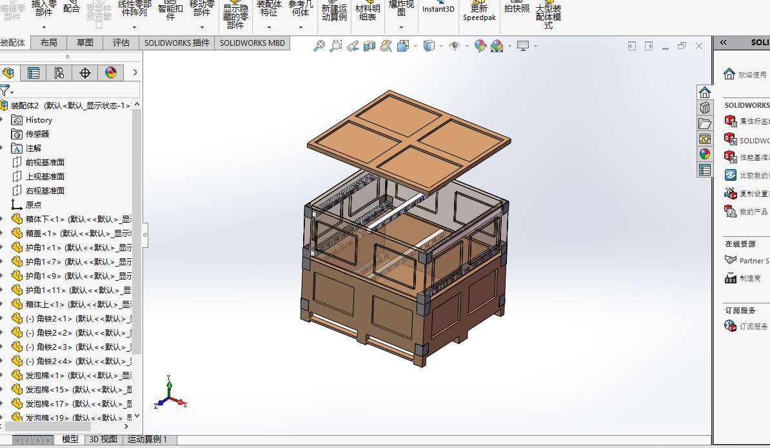Open the Display Style dropdown arrow
This screenshot has height=448, width=770.
(x=441, y=46)
